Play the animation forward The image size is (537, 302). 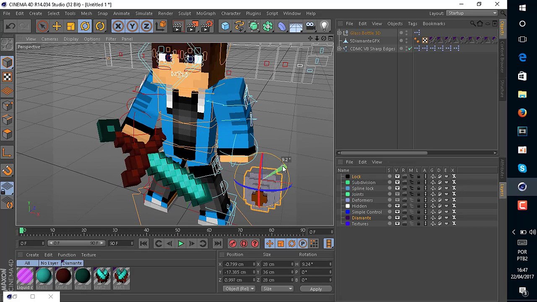tap(181, 244)
